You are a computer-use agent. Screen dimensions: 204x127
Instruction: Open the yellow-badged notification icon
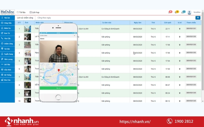point(177,12)
